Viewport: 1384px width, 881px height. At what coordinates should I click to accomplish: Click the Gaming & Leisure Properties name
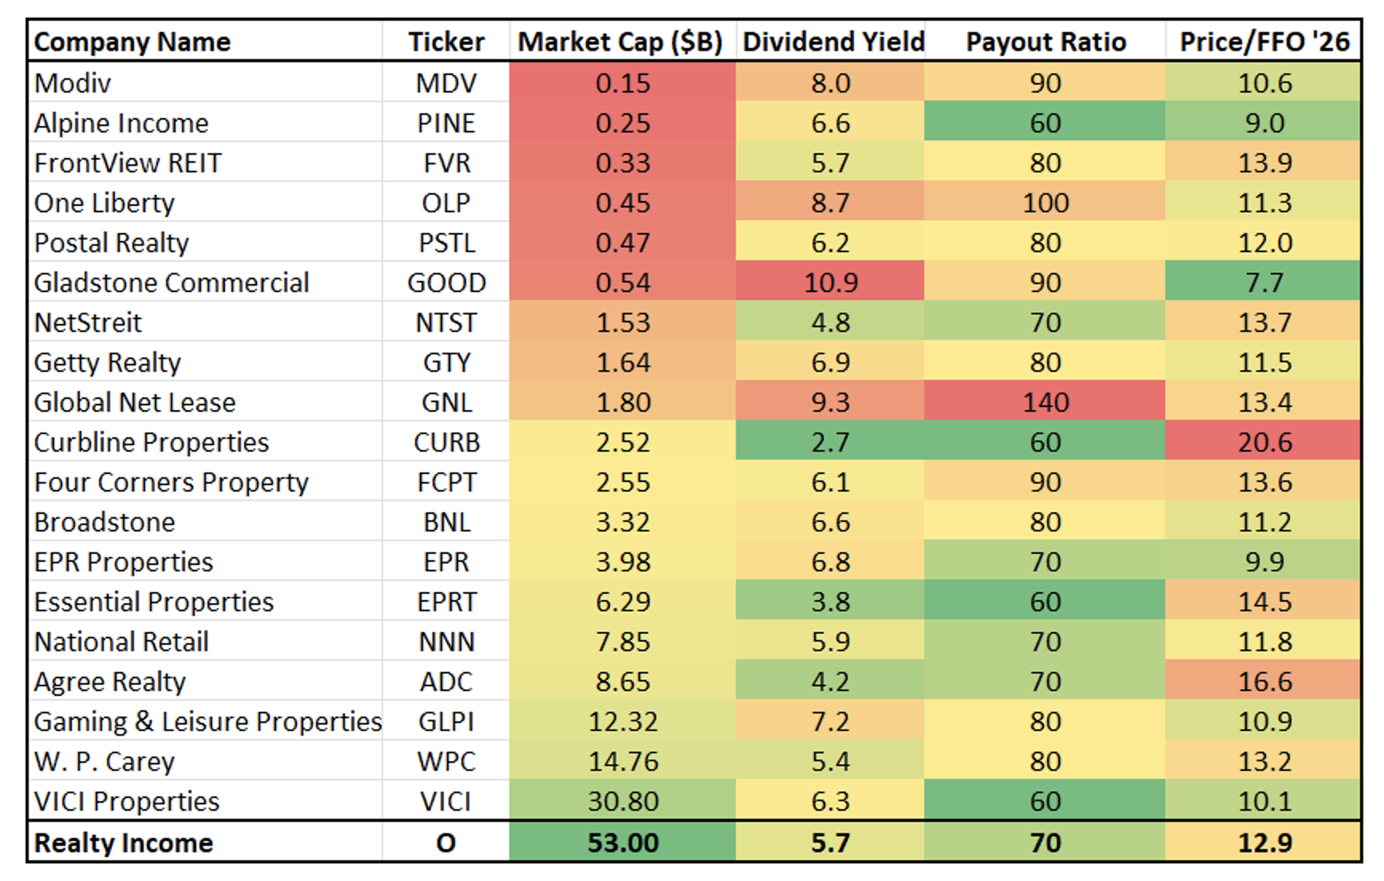click(208, 721)
